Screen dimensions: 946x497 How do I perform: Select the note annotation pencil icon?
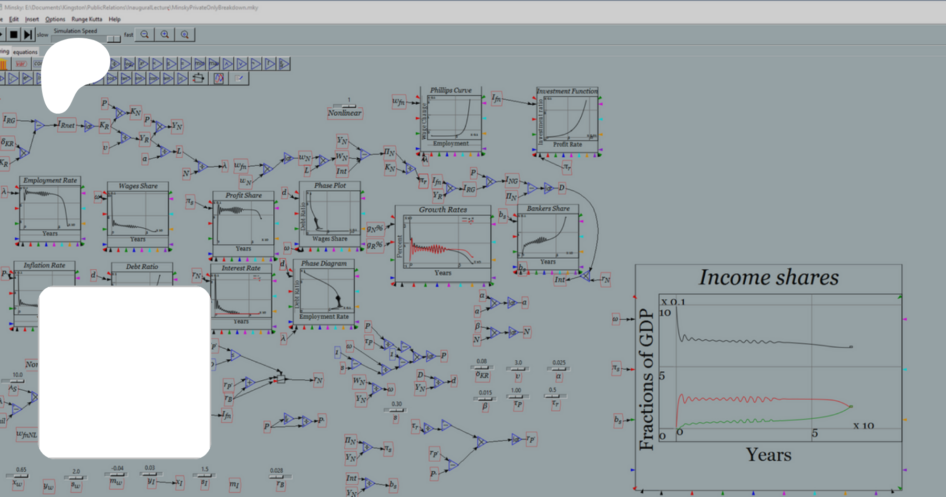pos(239,78)
